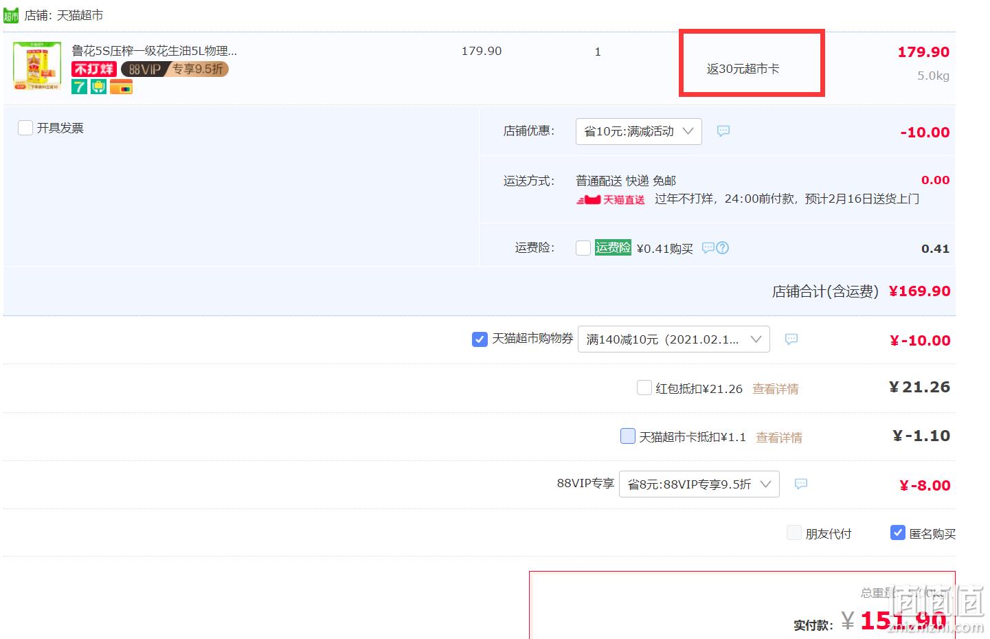Click the question mark help icon for 运费险
This screenshot has height=639, width=990.
pos(723,248)
